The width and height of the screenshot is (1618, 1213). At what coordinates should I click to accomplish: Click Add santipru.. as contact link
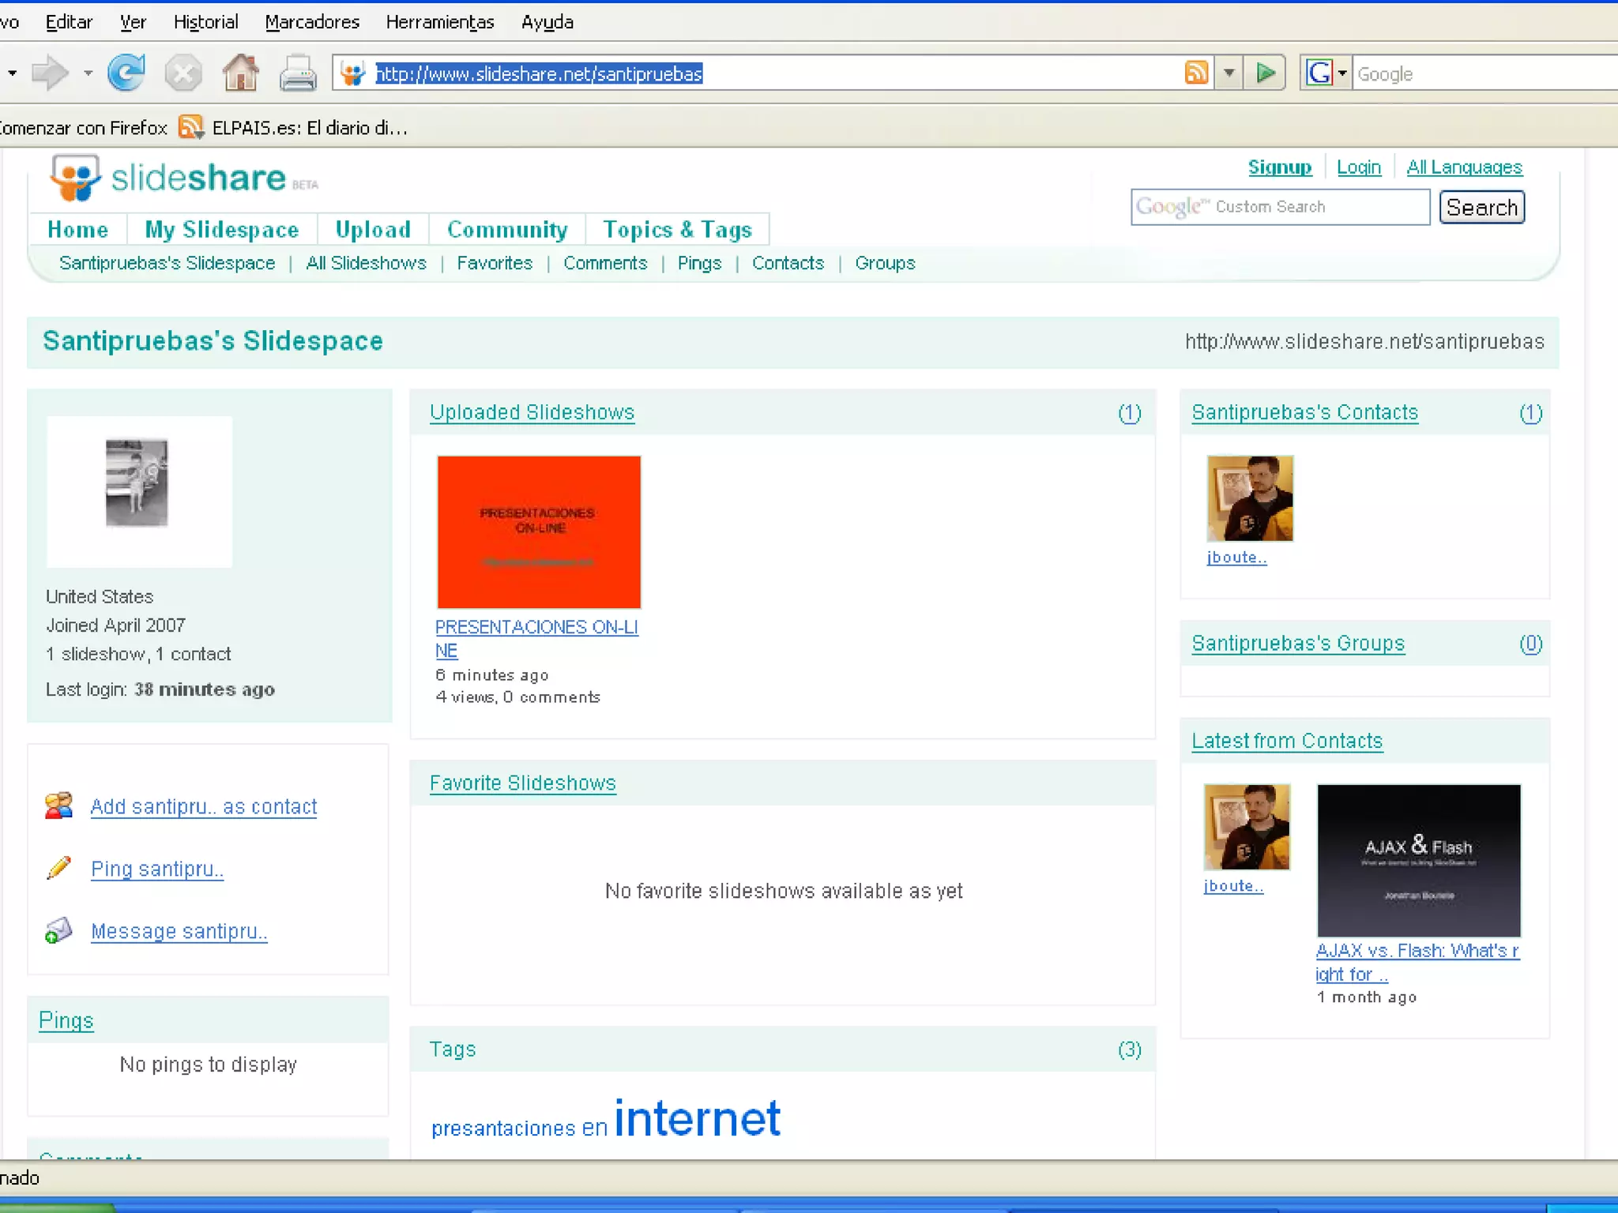coord(204,806)
